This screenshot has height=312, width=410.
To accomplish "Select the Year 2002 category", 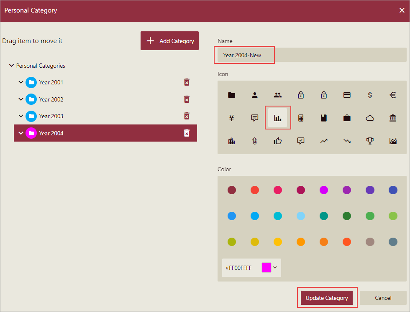I will (x=51, y=99).
